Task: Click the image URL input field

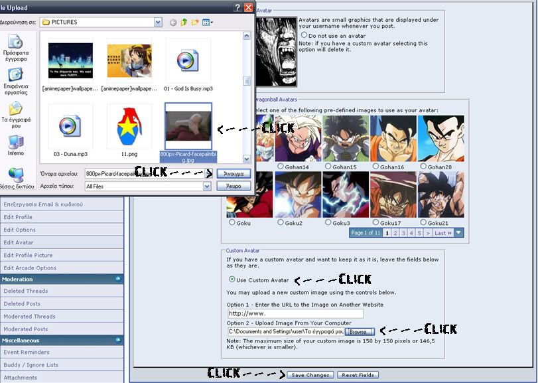Action: (295, 313)
